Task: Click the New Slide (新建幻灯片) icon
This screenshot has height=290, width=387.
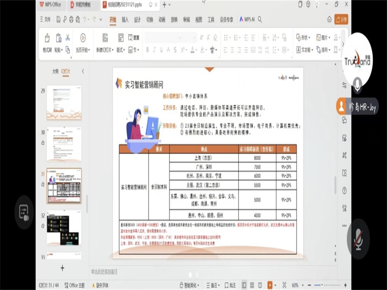Action: tap(105, 38)
